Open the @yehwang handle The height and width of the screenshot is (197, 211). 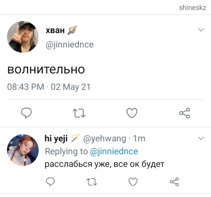pyautogui.click(x=105, y=139)
